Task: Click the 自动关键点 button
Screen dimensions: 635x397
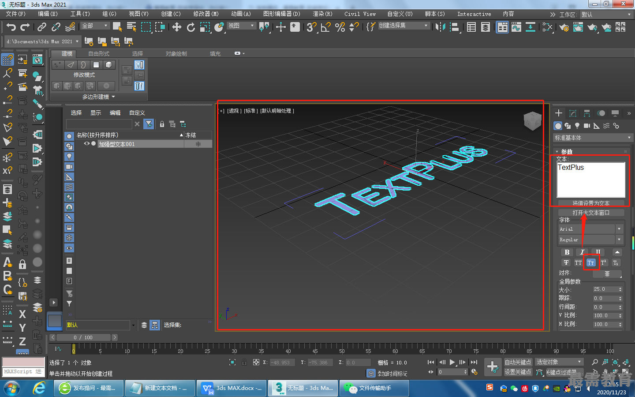Action: pos(518,362)
